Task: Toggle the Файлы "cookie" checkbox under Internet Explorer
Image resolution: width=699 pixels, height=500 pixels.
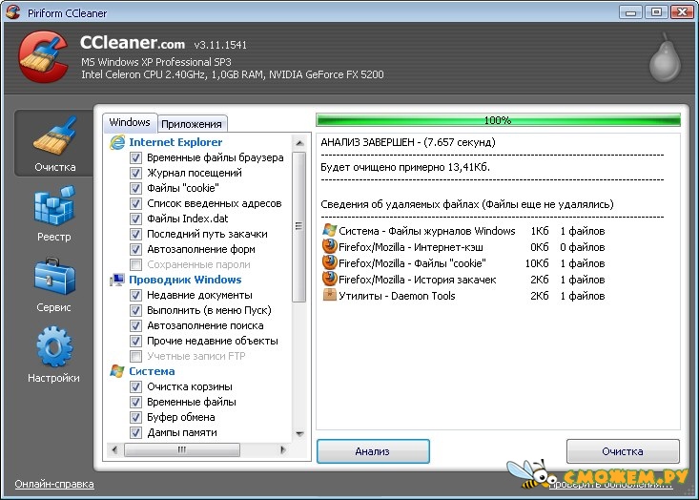Action: 136,188
